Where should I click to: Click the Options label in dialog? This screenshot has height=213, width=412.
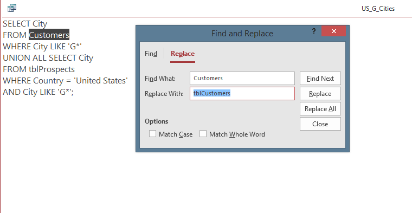[x=156, y=121]
